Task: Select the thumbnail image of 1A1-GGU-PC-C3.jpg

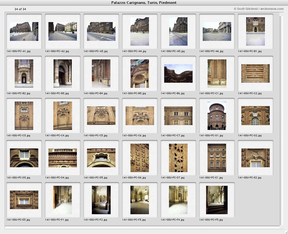Action: pos(24,116)
